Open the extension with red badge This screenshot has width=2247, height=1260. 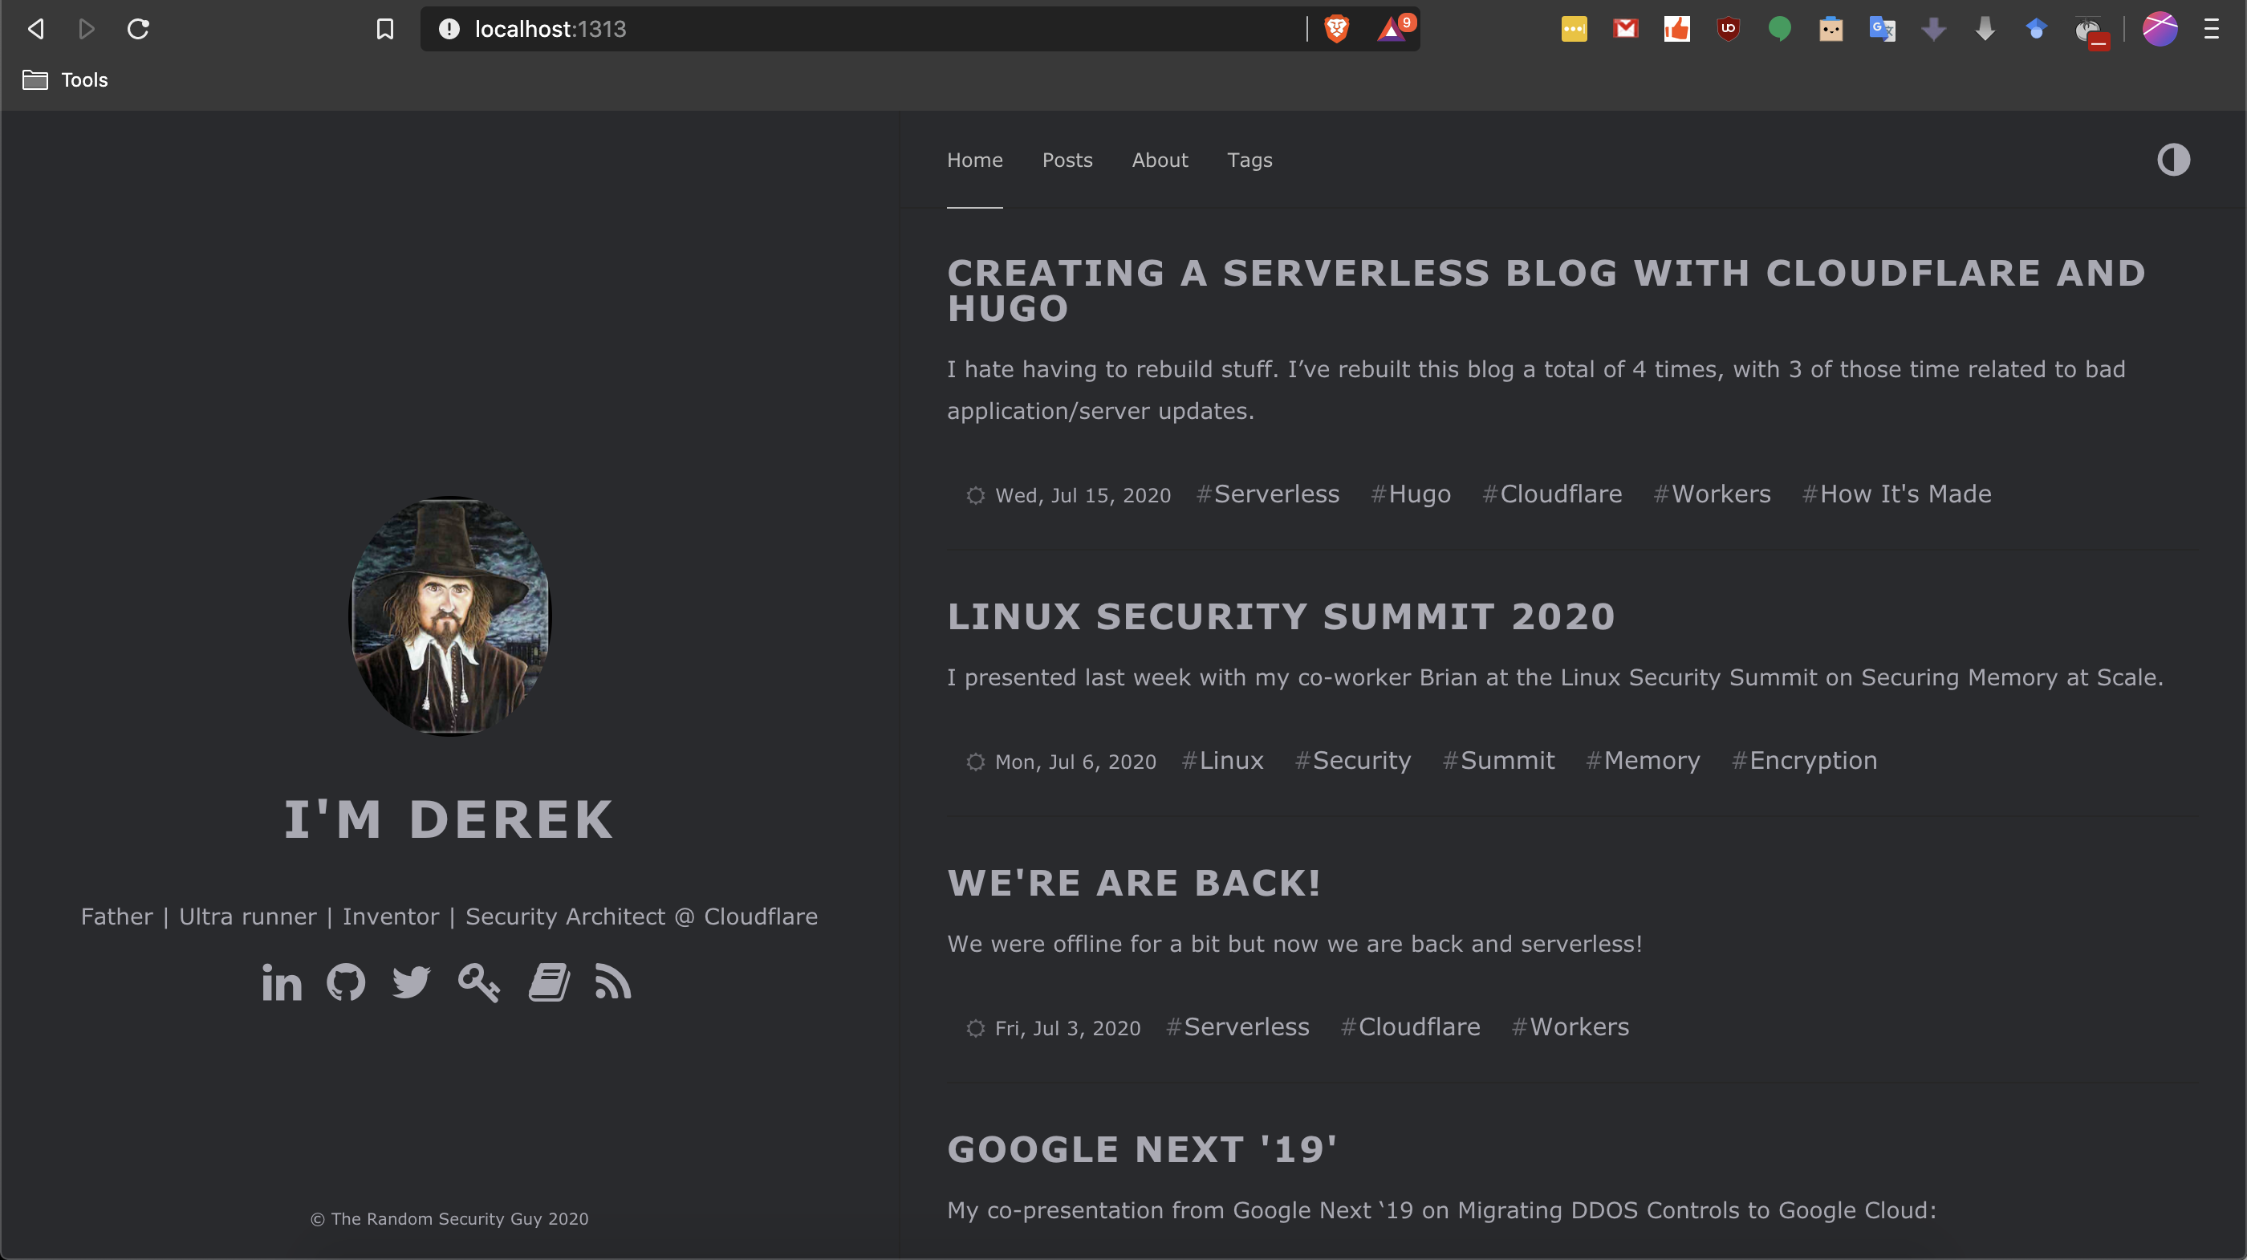[x=2092, y=32]
